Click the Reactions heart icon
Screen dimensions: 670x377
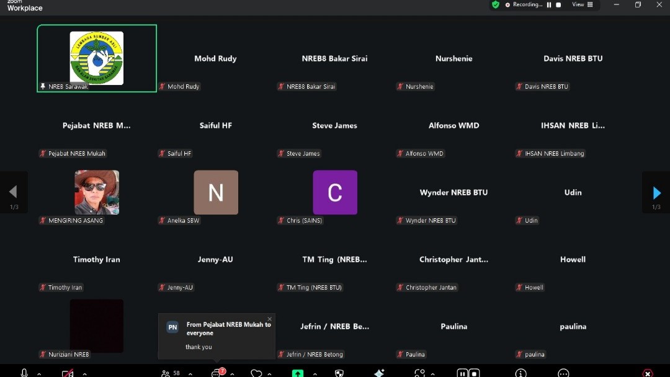(256, 373)
